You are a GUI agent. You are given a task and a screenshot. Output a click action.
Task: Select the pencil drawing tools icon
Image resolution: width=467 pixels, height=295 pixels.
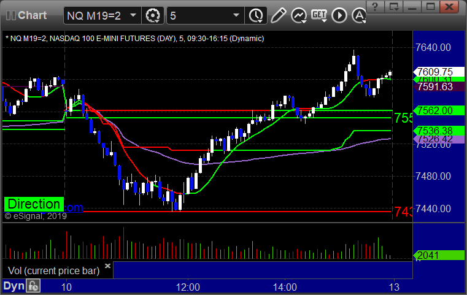pos(278,15)
